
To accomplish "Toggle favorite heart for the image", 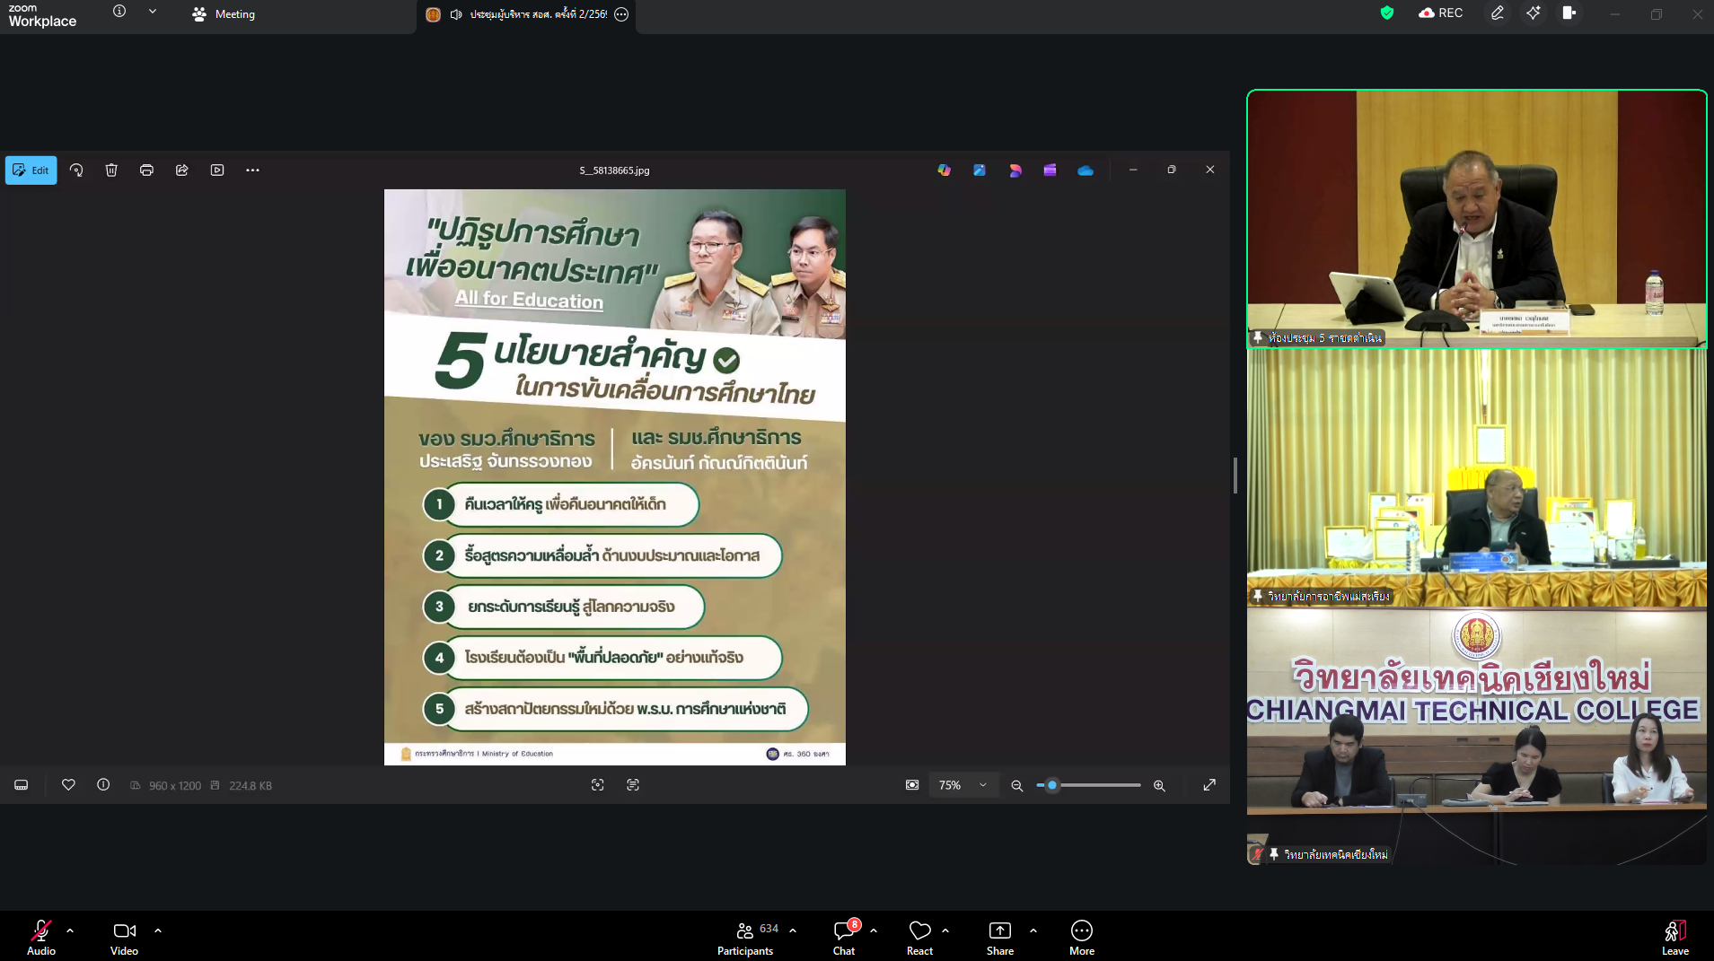I will pos(68,785).
